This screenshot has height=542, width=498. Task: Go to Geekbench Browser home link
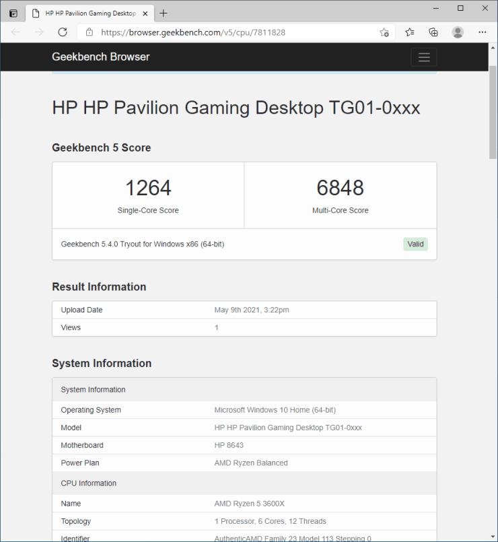pyautogui.click(x=100, y=57)
